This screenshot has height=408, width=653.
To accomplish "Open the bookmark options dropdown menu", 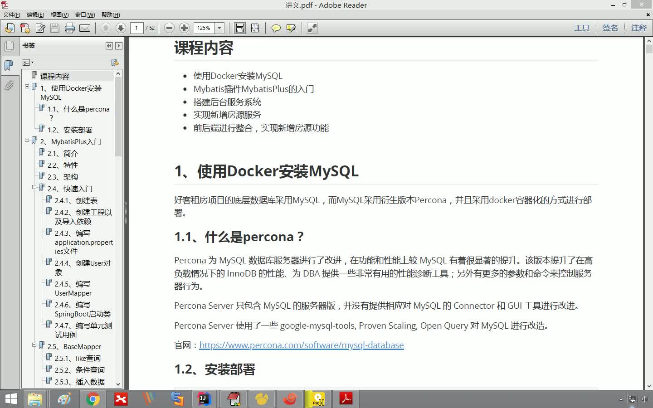I will tap(28, 62).
